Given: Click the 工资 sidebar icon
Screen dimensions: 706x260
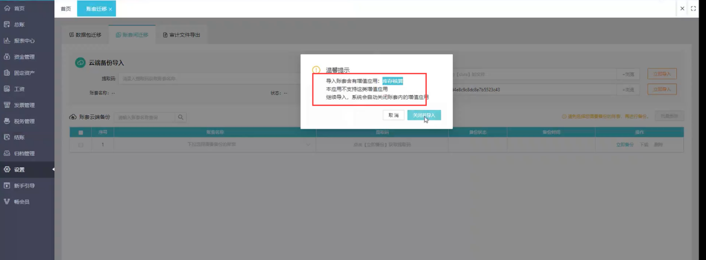Looking at the screenshot, I should (7, 89).
